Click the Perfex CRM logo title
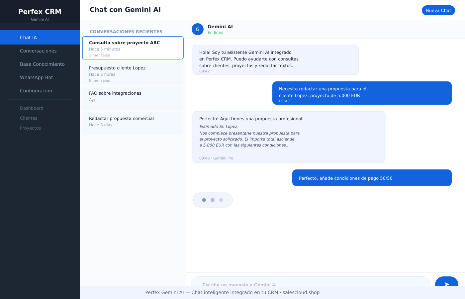 pyautogui.click(x=40, y=12)
